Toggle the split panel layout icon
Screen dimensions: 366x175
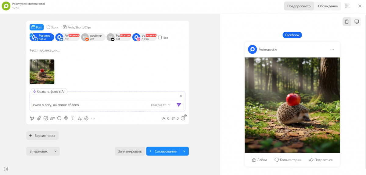pos(347,6)
